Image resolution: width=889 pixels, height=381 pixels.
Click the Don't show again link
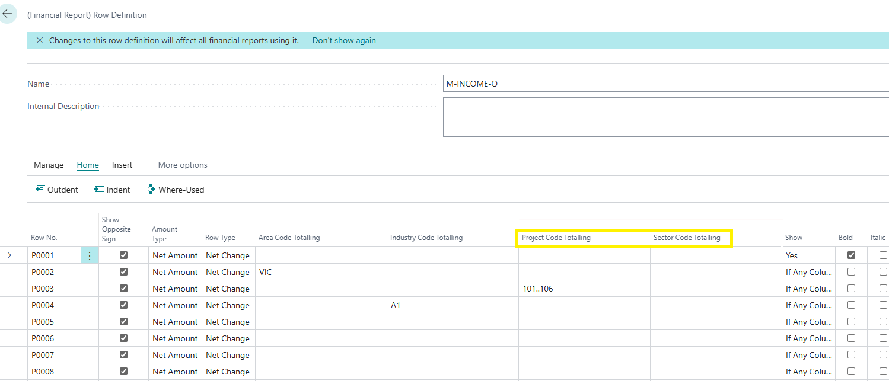point(344,41)
